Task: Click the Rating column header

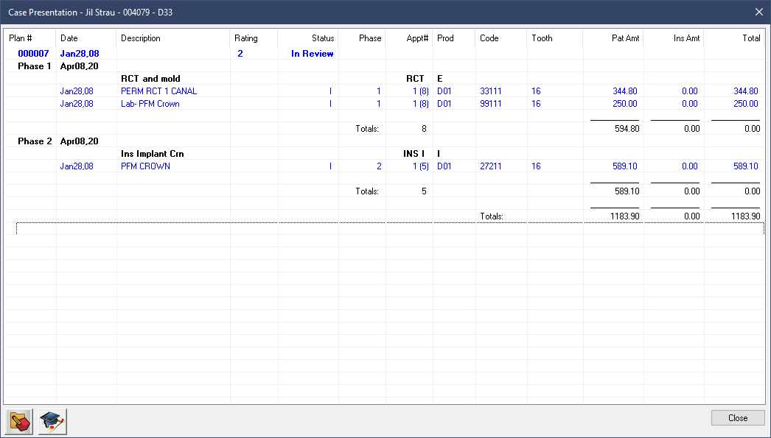Action: 246,38
